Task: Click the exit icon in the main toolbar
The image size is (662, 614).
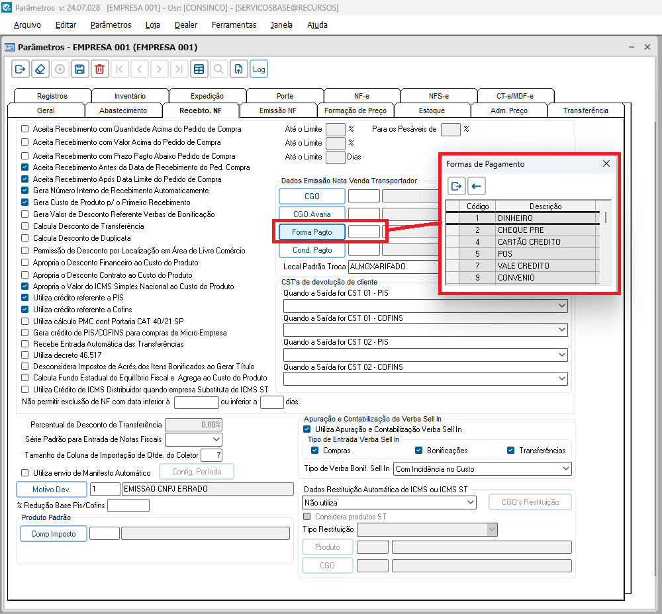Action: point(21,69)
